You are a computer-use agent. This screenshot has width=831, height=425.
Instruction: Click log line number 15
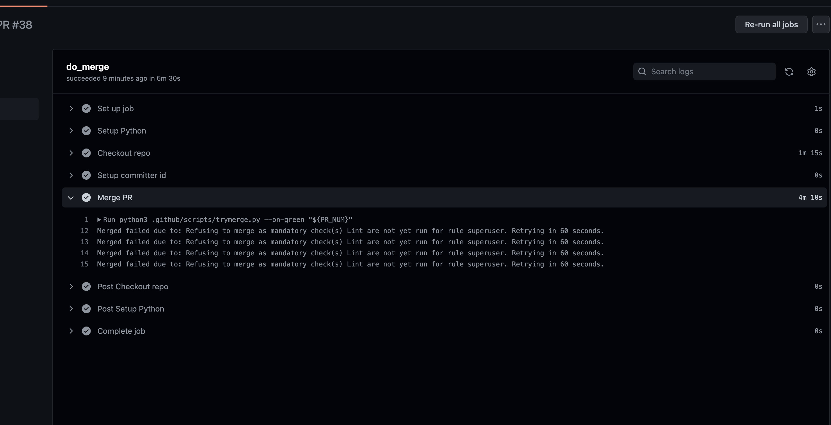pyautogui.click(x=84, y=264)
